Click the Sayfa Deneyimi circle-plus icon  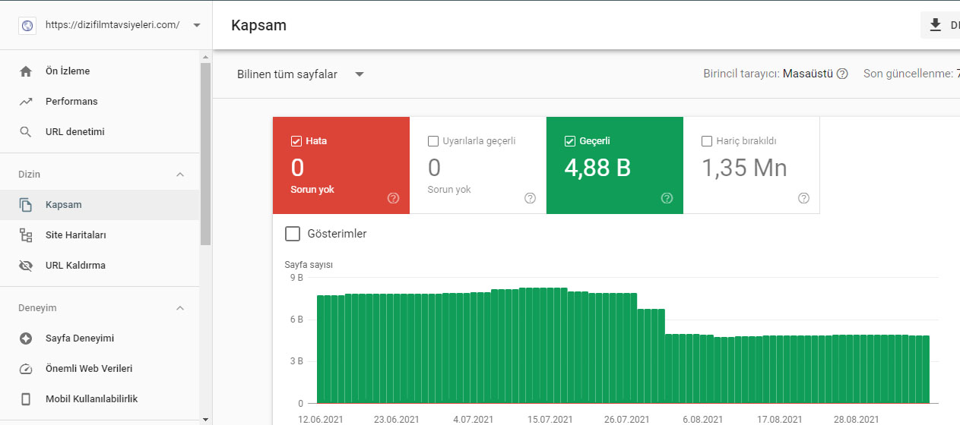(26, 338)
